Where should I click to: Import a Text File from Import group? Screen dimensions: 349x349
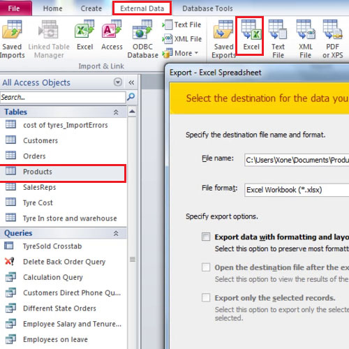pyautogui.click(x=181, y=24)
